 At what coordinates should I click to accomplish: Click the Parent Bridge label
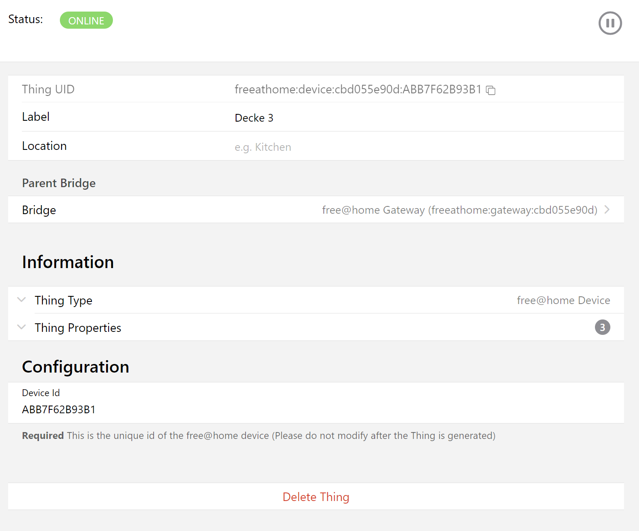tap(59, 183)
